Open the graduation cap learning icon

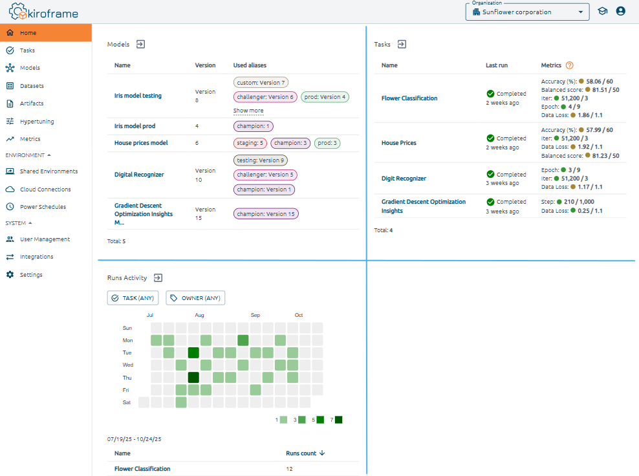point(602,11)
